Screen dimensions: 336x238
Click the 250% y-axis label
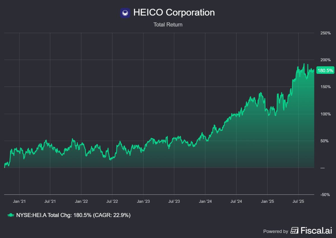(x=325, y=33)
